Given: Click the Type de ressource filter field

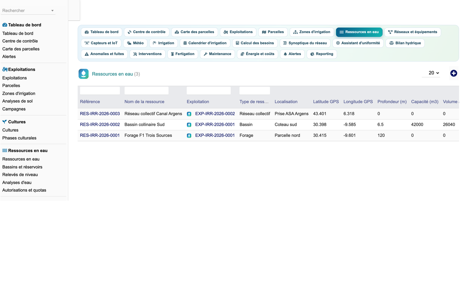Looking at the screenshot, I should pyautogui.click(x=255, y=91).
